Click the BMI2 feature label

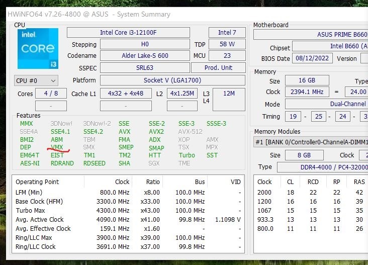pos(27,140)
